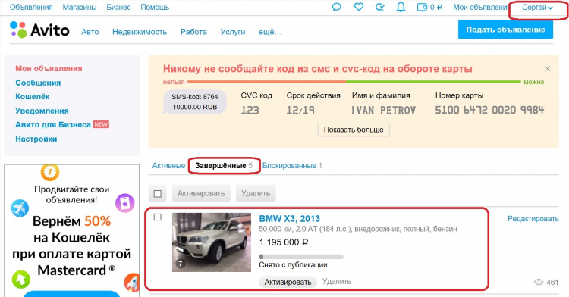The width and height of the screenshot is (569, 297).
Task: Delete the BMW X3 listing via Удалить link
Action: click(x=337, y=281)
